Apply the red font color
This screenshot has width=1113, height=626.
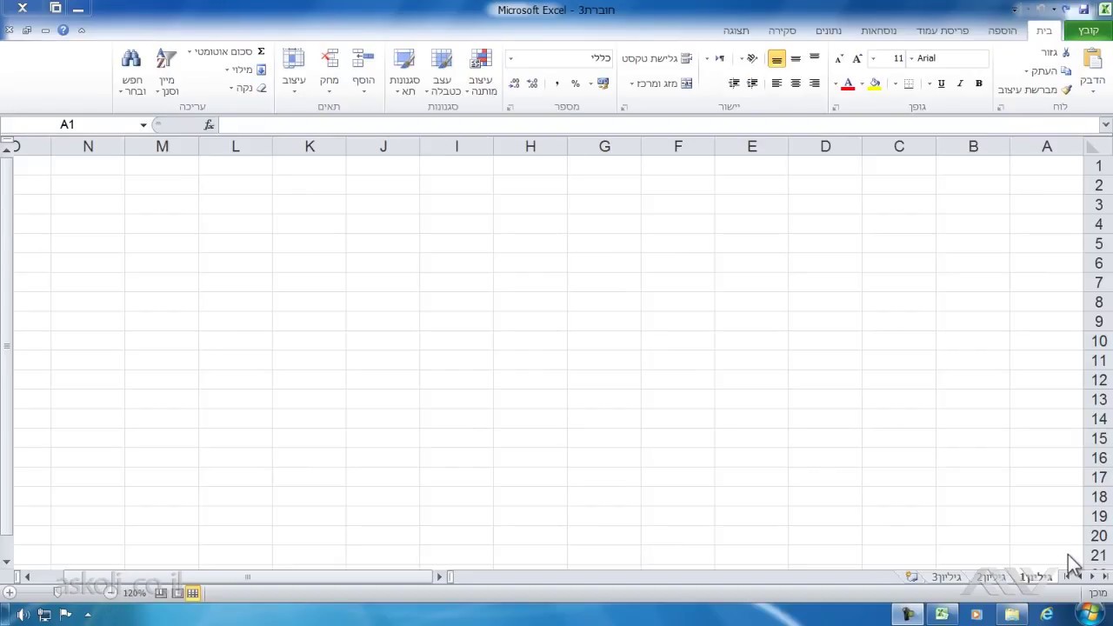[x=848, y=83]
